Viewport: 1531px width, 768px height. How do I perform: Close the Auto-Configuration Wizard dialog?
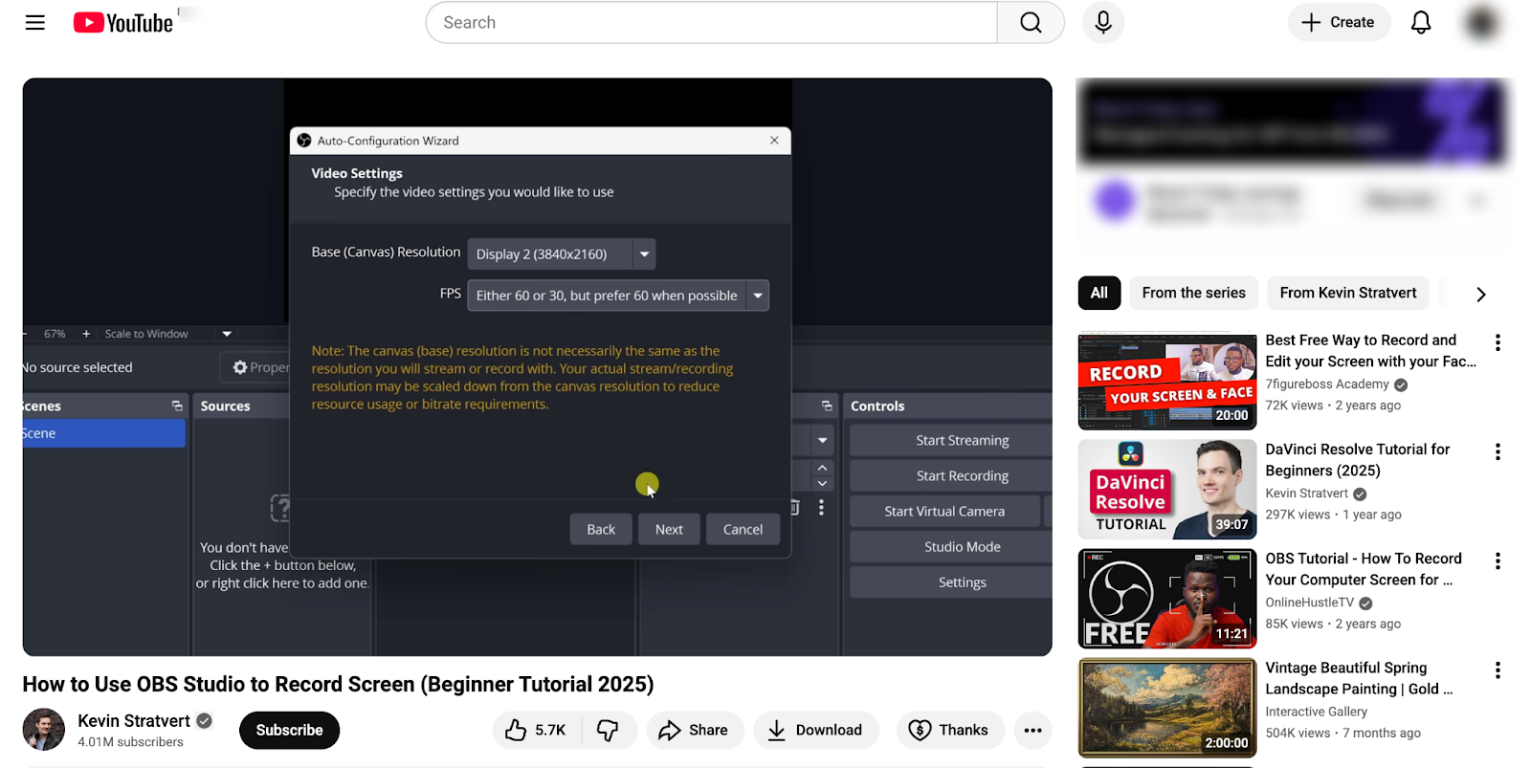click(x=774, y=140)
